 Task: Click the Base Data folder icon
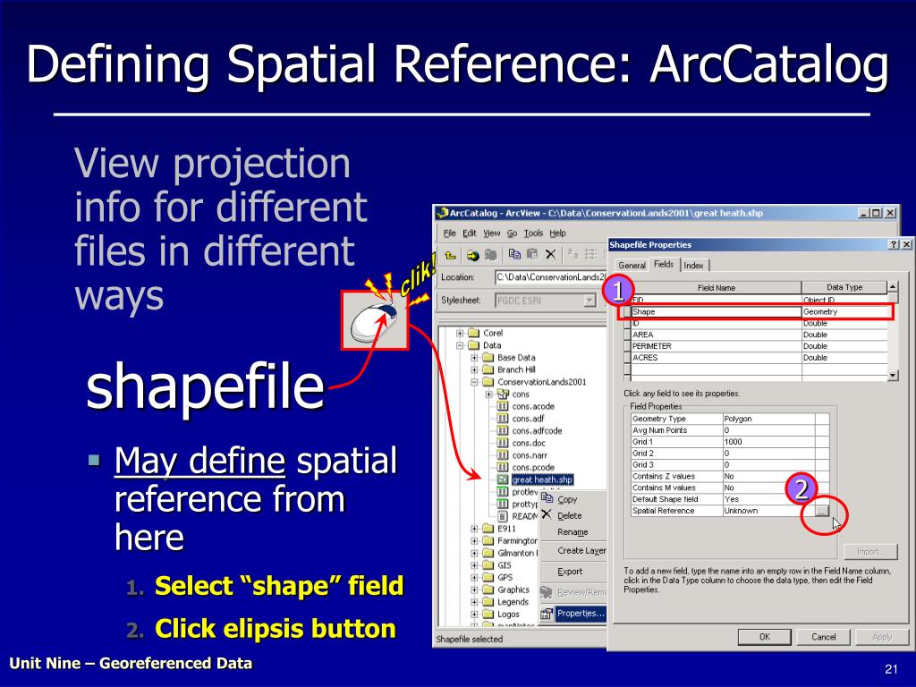[488, 358]
